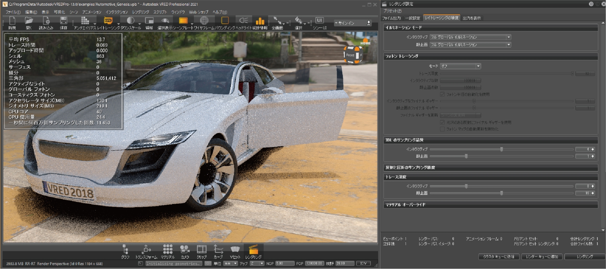This screenshot has height=269, width=606.
Task: Click the クラスタ キューに送信 button
Action: click(x=499, y=257)
